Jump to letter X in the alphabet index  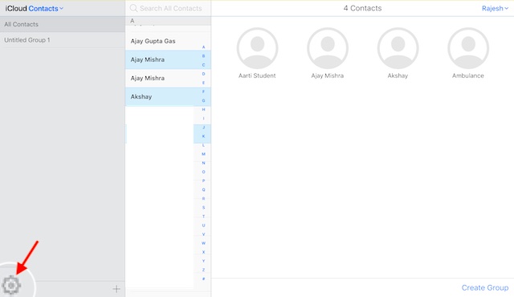203,252
